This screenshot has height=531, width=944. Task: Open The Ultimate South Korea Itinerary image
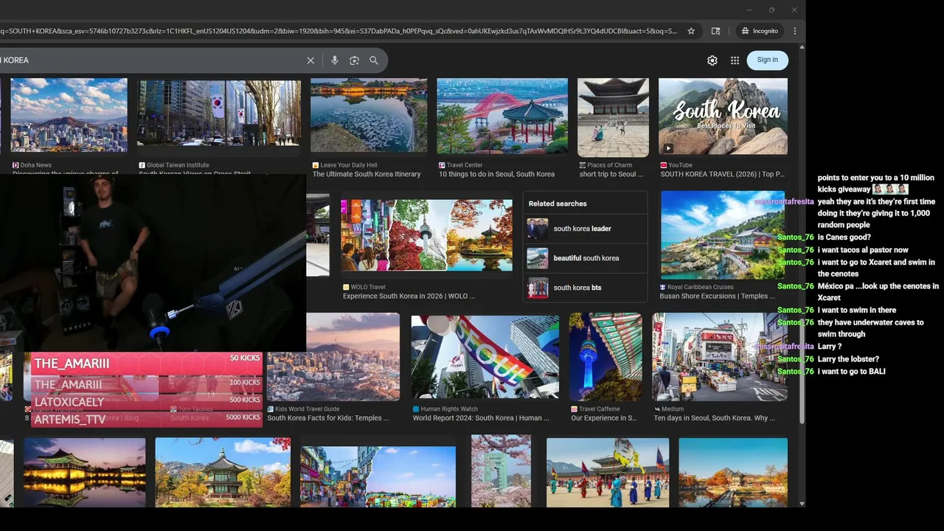(x=369, y=115)
